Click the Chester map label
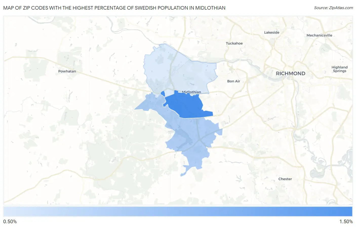The height and width of the screenshot is (227, 356). tap(285, 179)
